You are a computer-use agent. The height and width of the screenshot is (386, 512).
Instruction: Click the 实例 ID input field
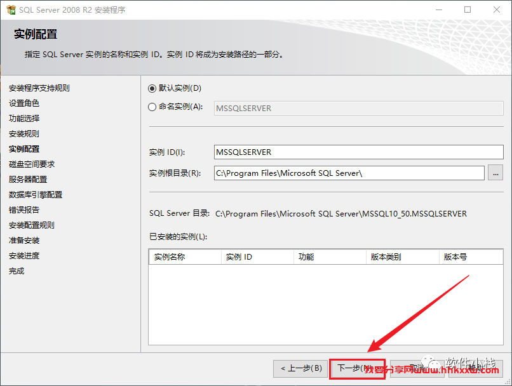(x=358, y=152)
